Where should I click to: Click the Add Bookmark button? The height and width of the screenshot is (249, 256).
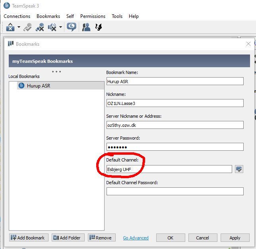point(29,238)
